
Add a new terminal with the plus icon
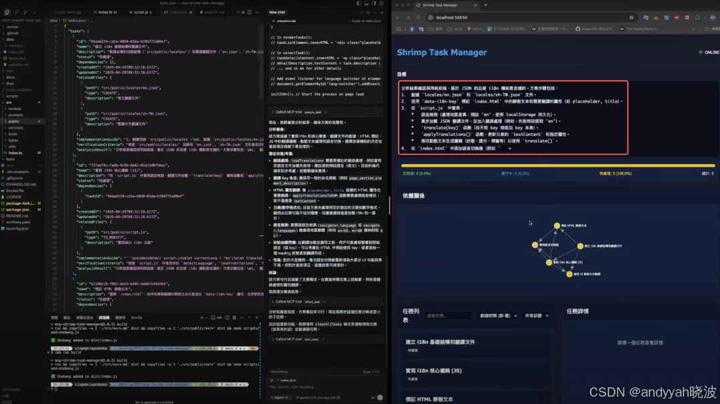(x=201, y=318)
